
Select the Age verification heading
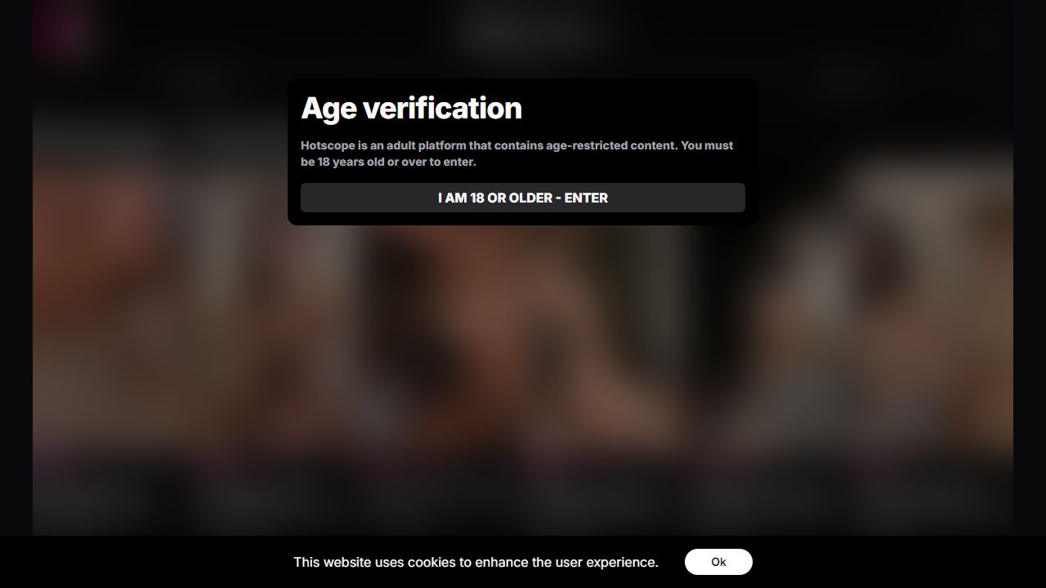pos(411,108)
